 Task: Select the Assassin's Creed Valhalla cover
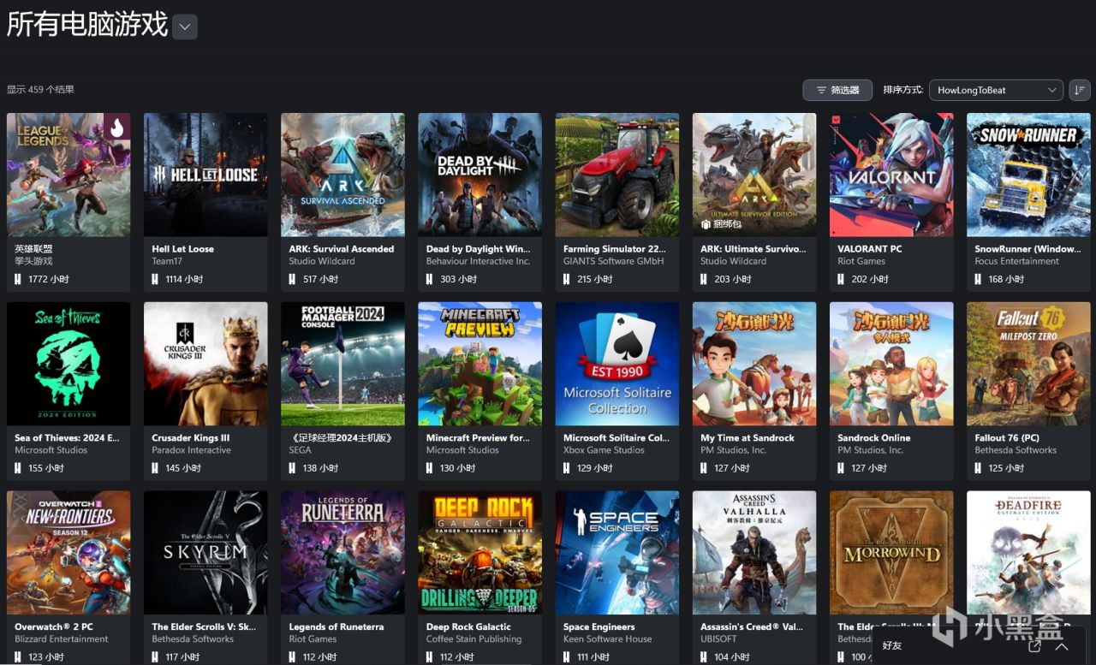tap(754, 553)
